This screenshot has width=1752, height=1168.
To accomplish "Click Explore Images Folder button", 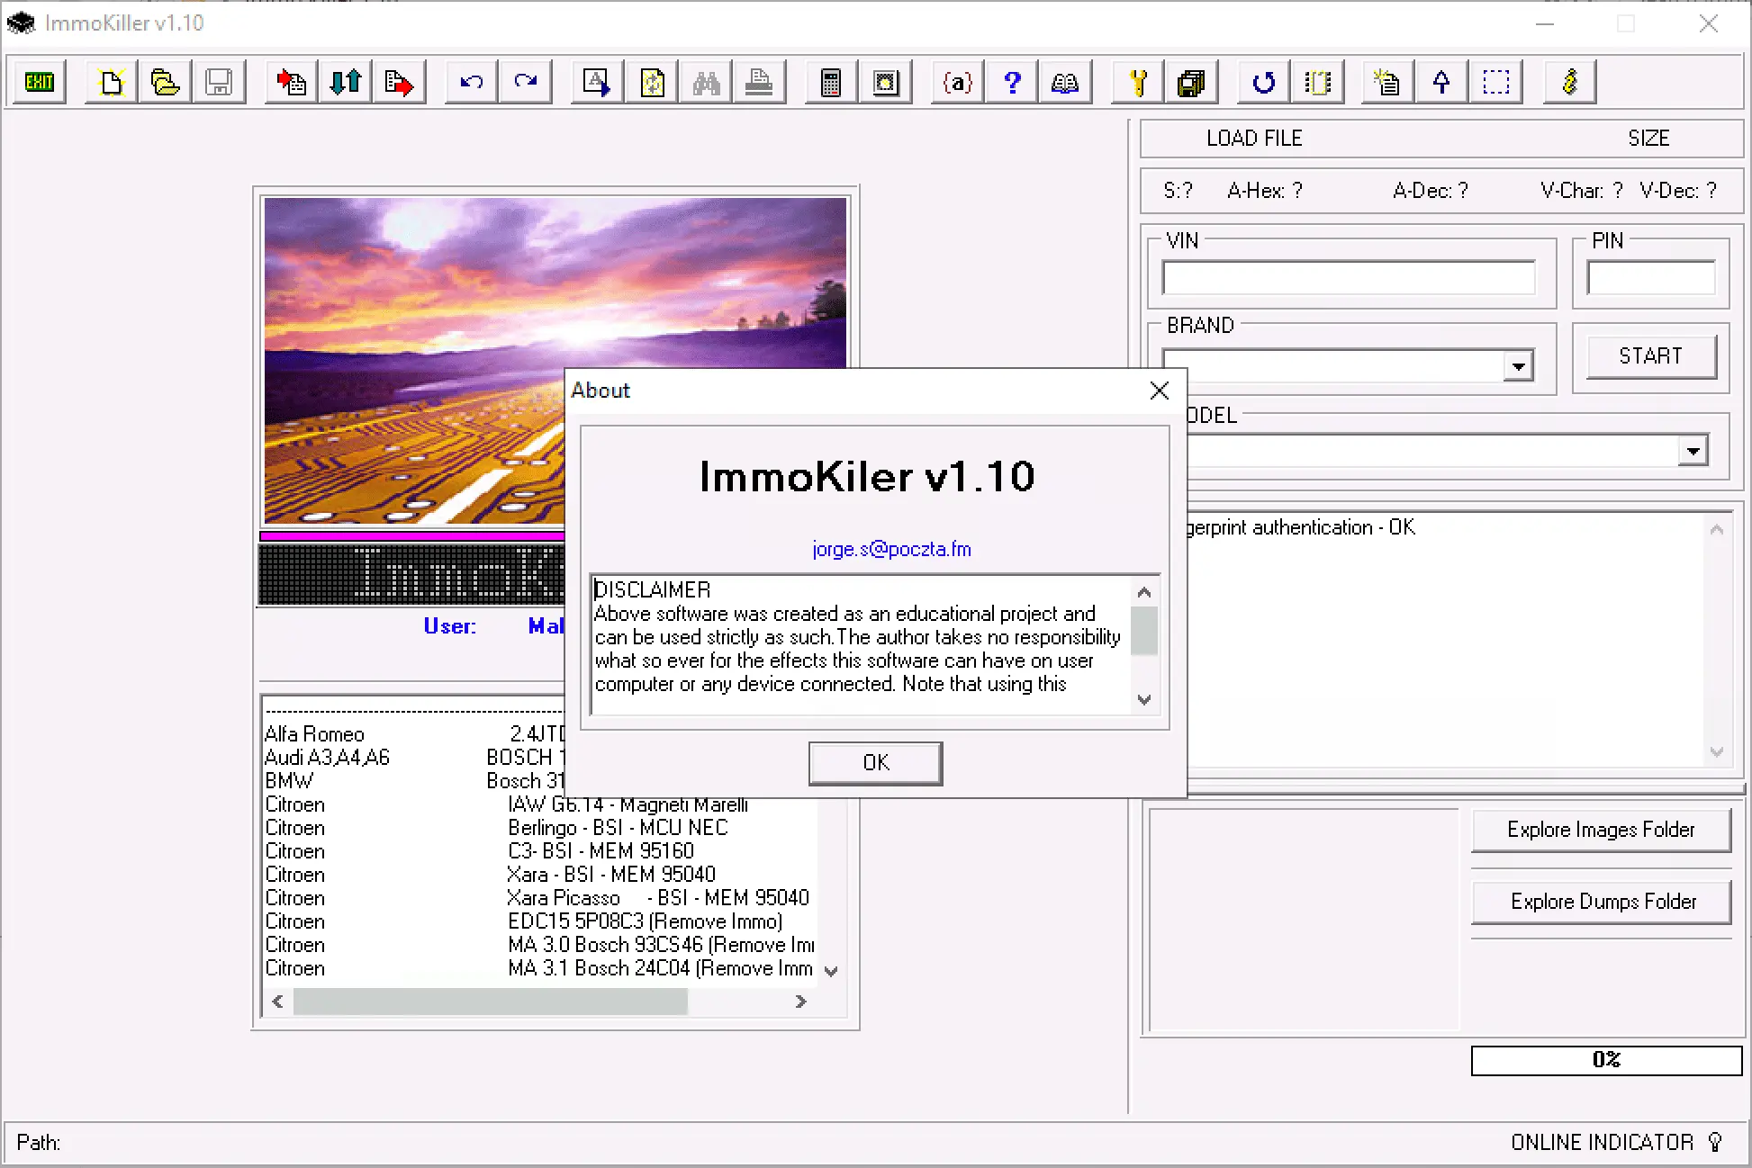I will point(1601,830).
